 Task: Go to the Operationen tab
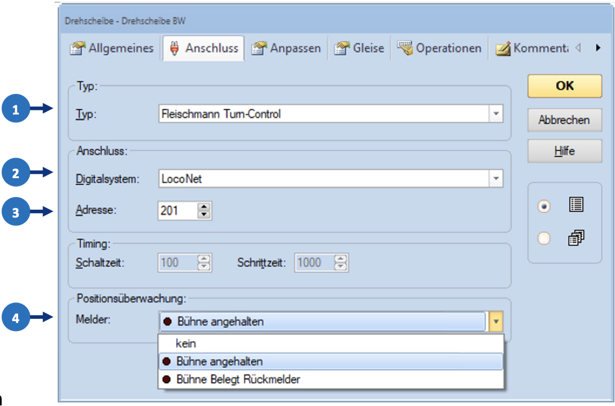[x=440, y=48]
